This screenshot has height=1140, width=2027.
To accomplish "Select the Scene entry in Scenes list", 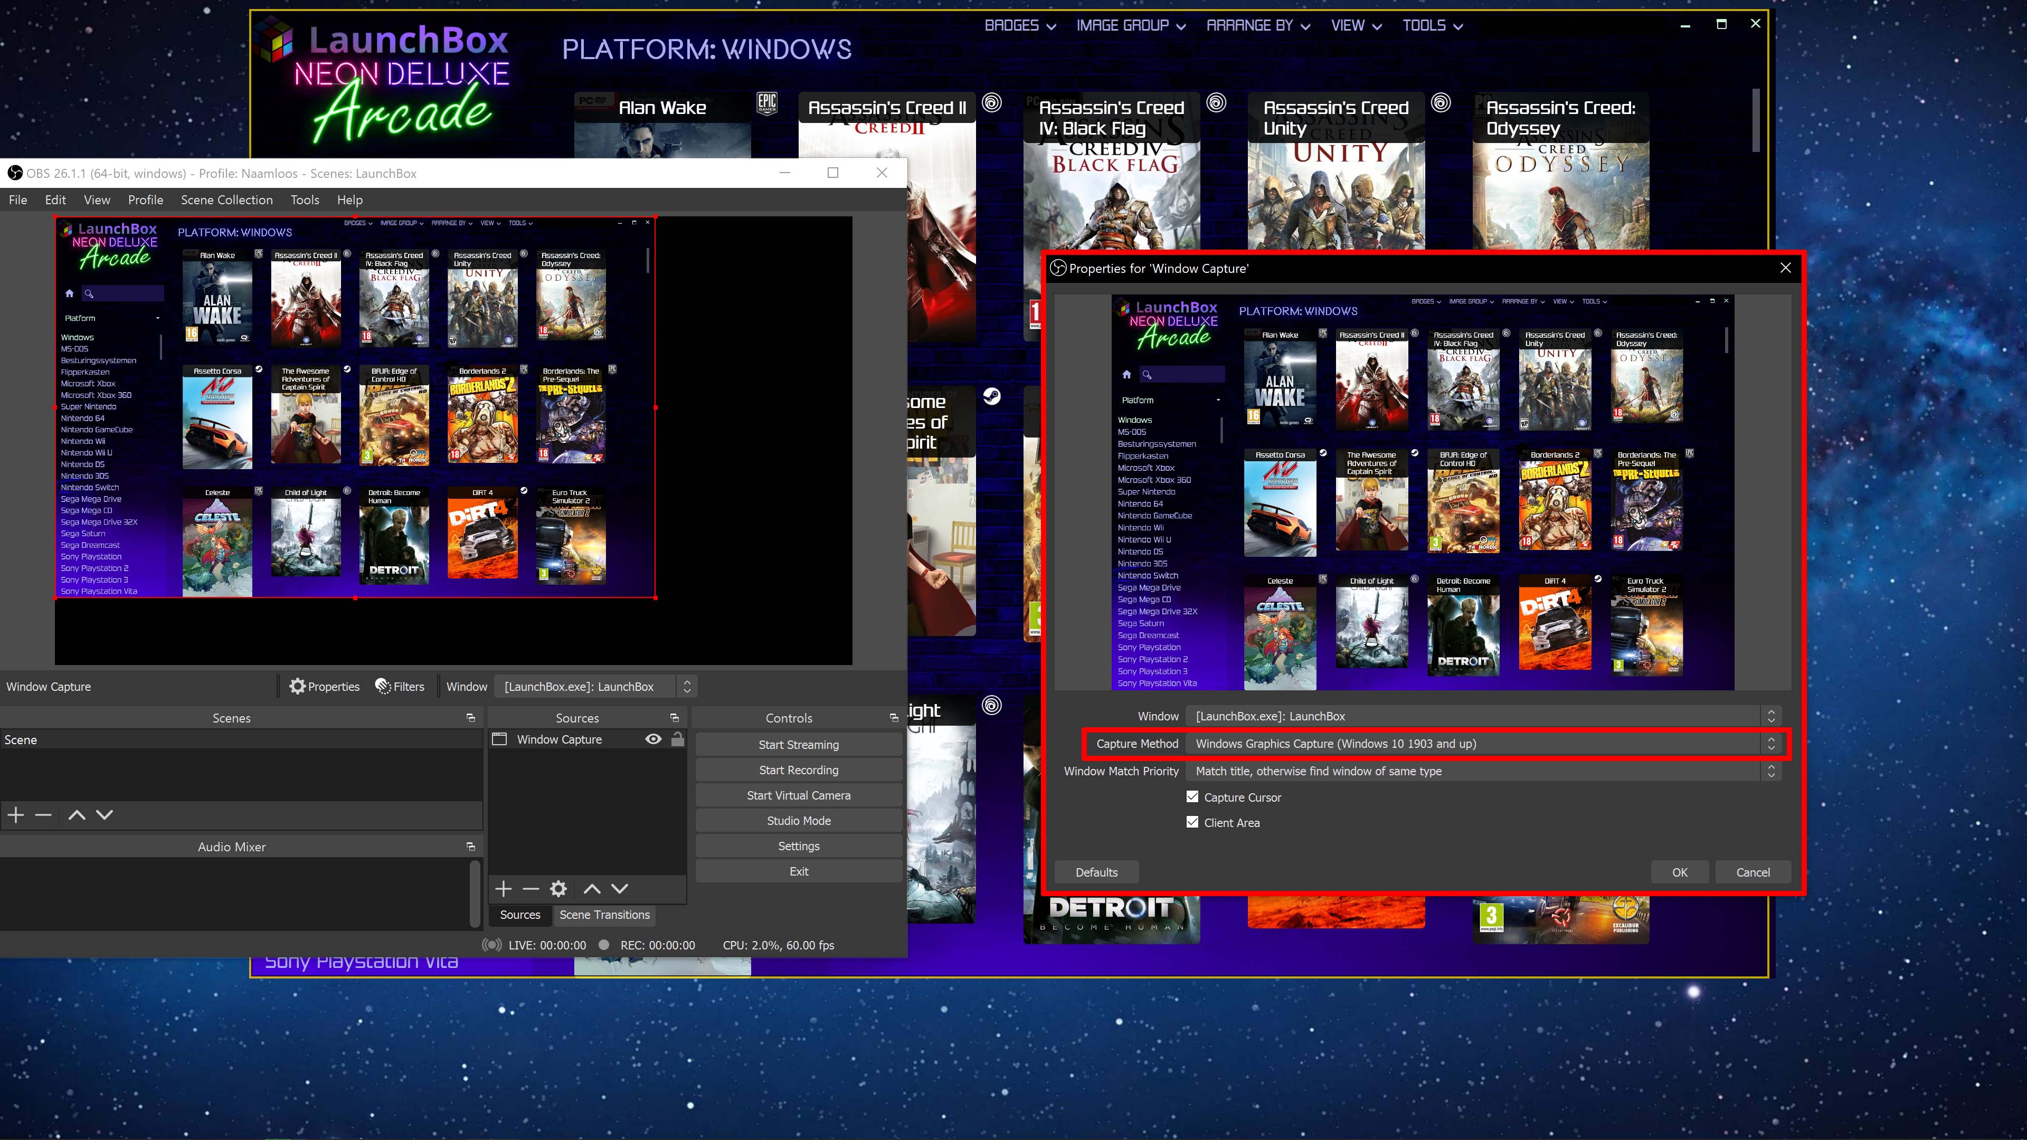I will click(x=241, y=740).
